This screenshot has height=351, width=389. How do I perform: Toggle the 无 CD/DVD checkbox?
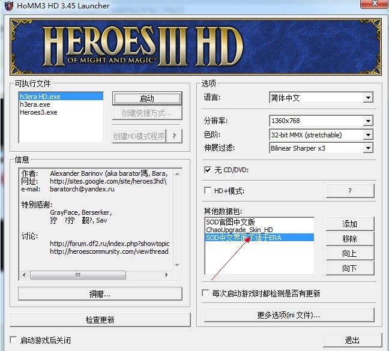(x=208, y=170)
